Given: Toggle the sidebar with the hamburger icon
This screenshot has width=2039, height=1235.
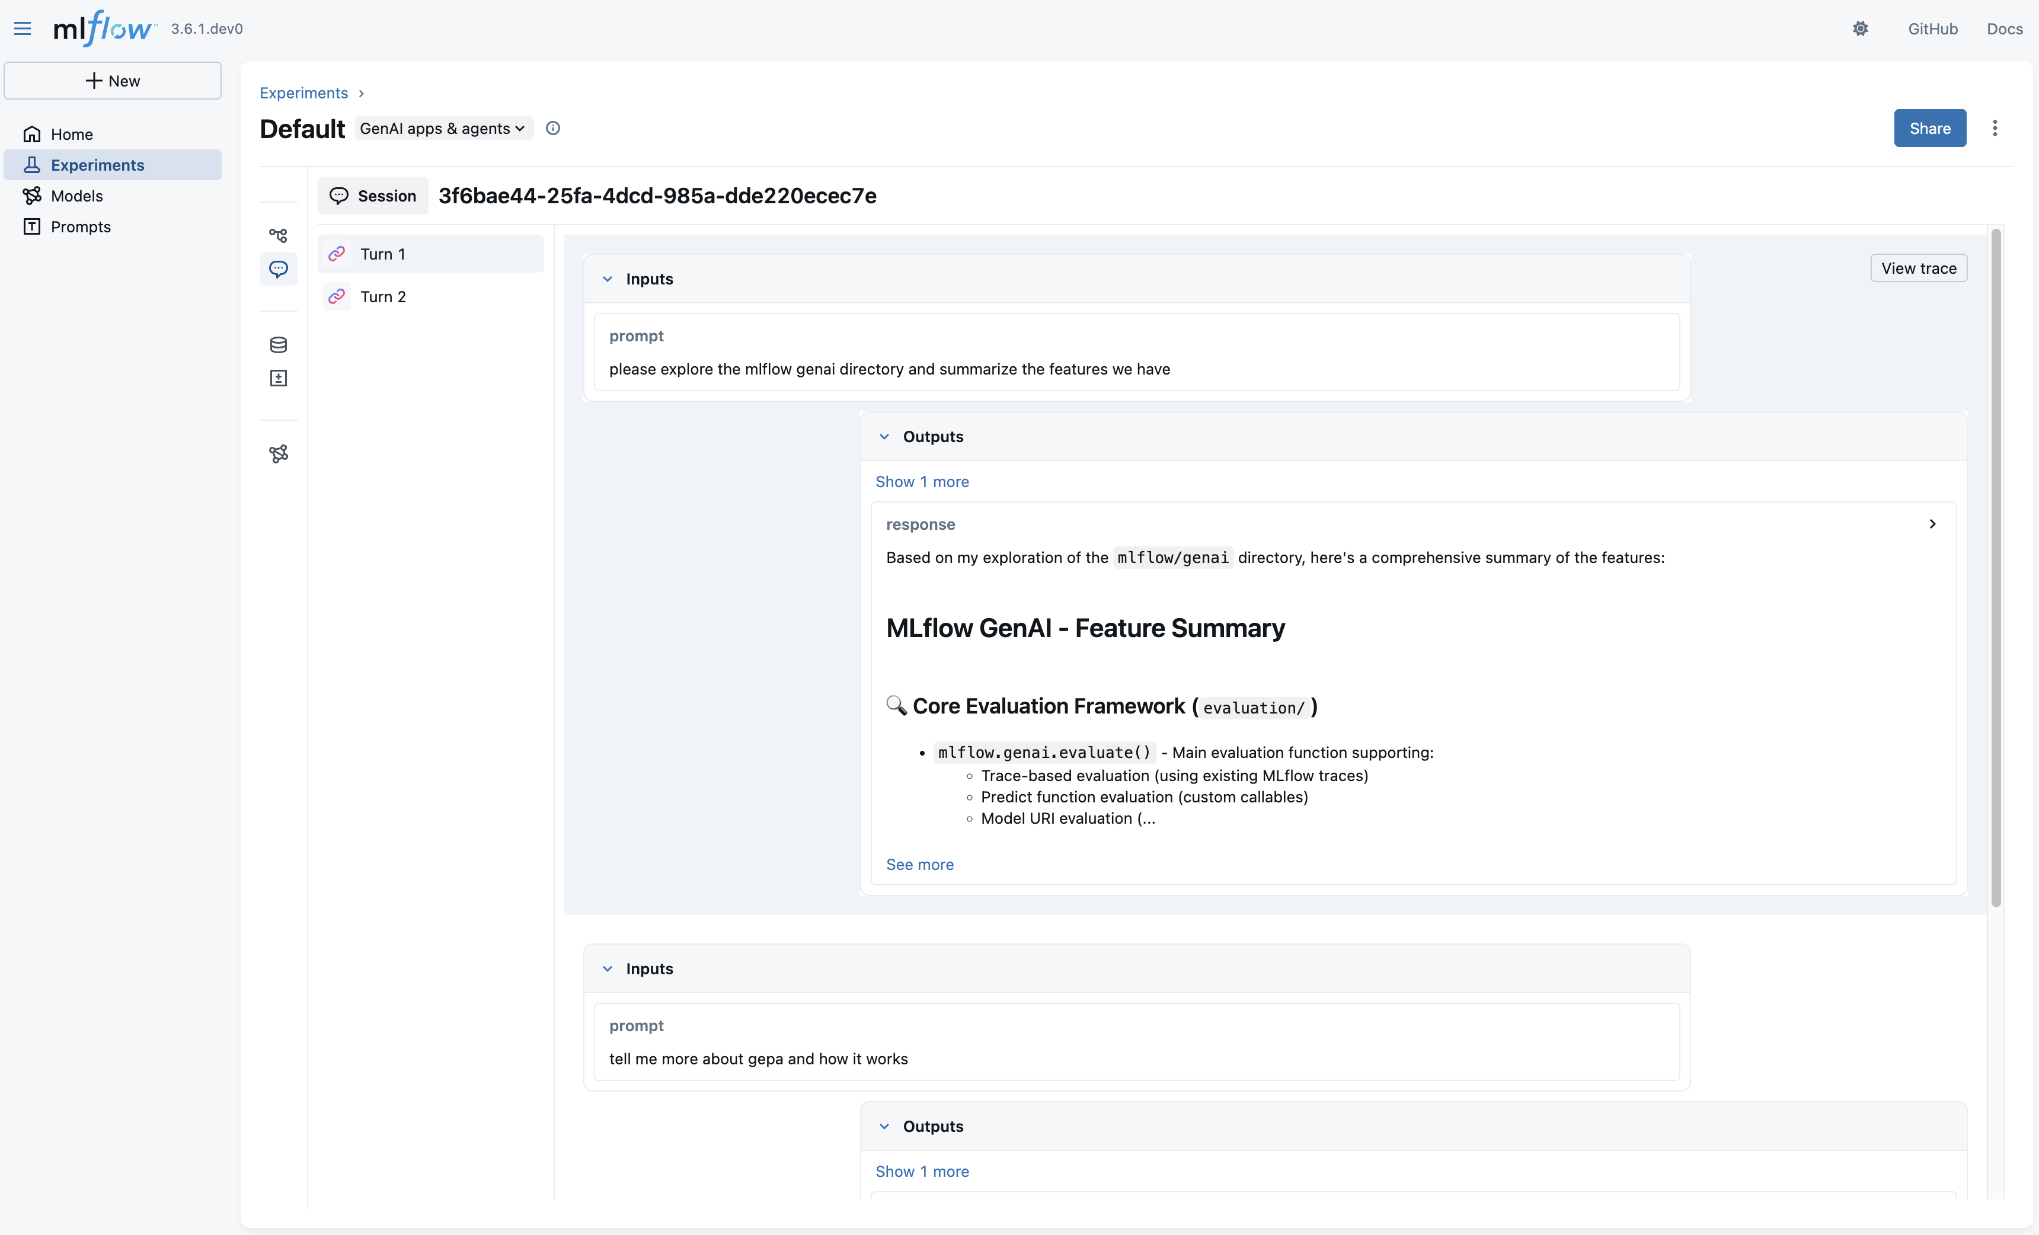Looking at the screenshot, I should [23, 28].
